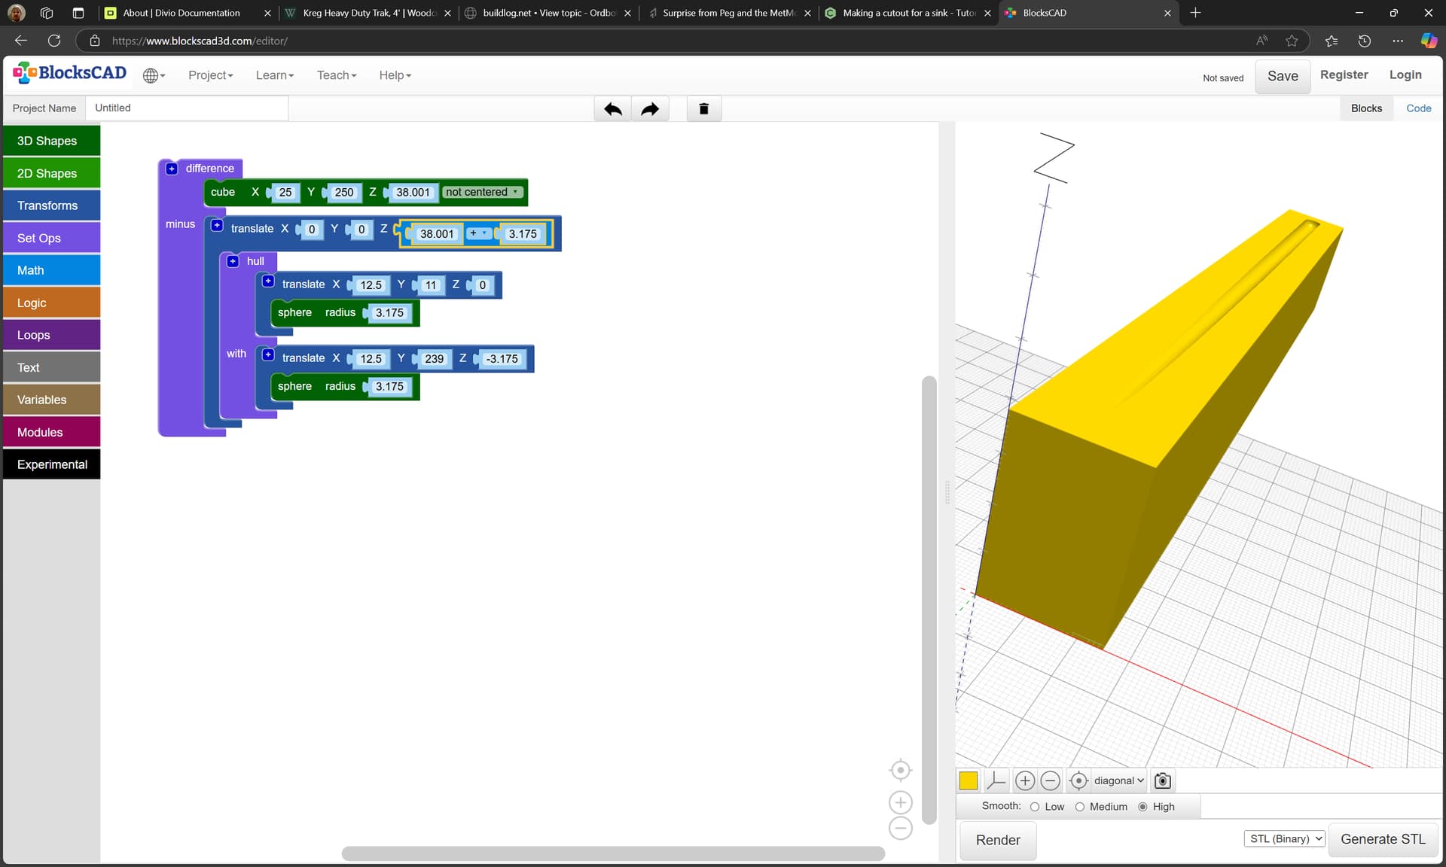Click the Project Name input field
The image size is (1446, 867).
click(x=187, y=108)
